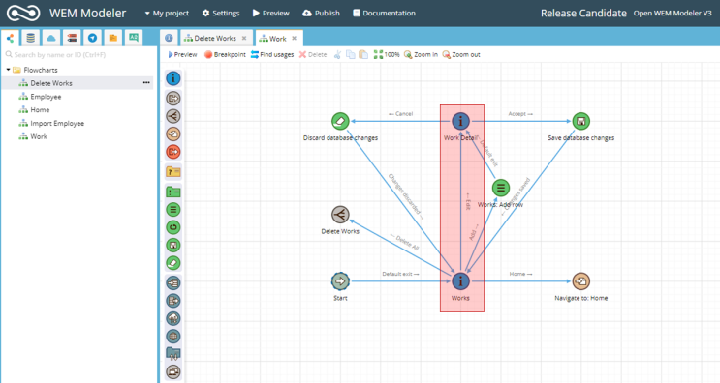This screenshot has width=720, height=383.
Task: Open the cloud services tab icon
Action: point(51,38)
